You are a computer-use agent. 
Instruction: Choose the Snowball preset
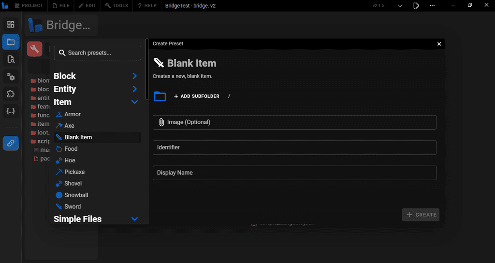76,195
